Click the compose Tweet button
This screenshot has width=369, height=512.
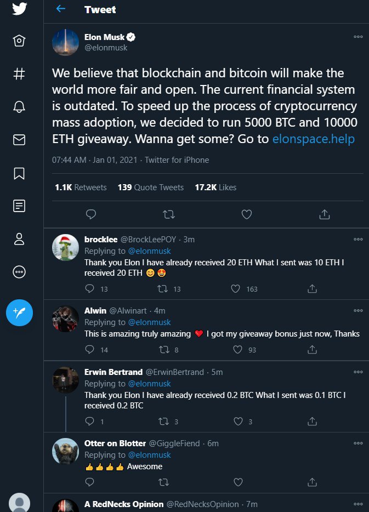coord(19,312)
